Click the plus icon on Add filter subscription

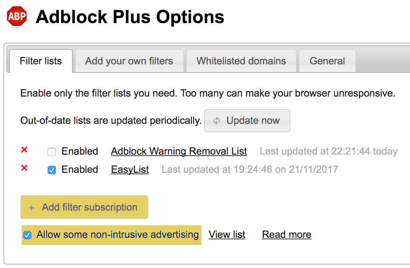pyautogui.click(x=31, y=207)
